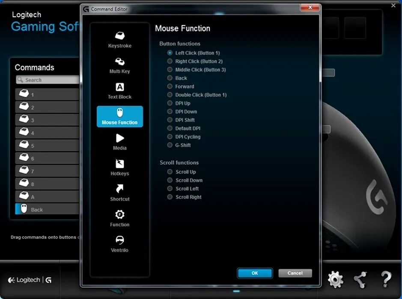Open settings with the gear icon
The image size is (402, 299).
pyautogui.click(x=335, y=280)
